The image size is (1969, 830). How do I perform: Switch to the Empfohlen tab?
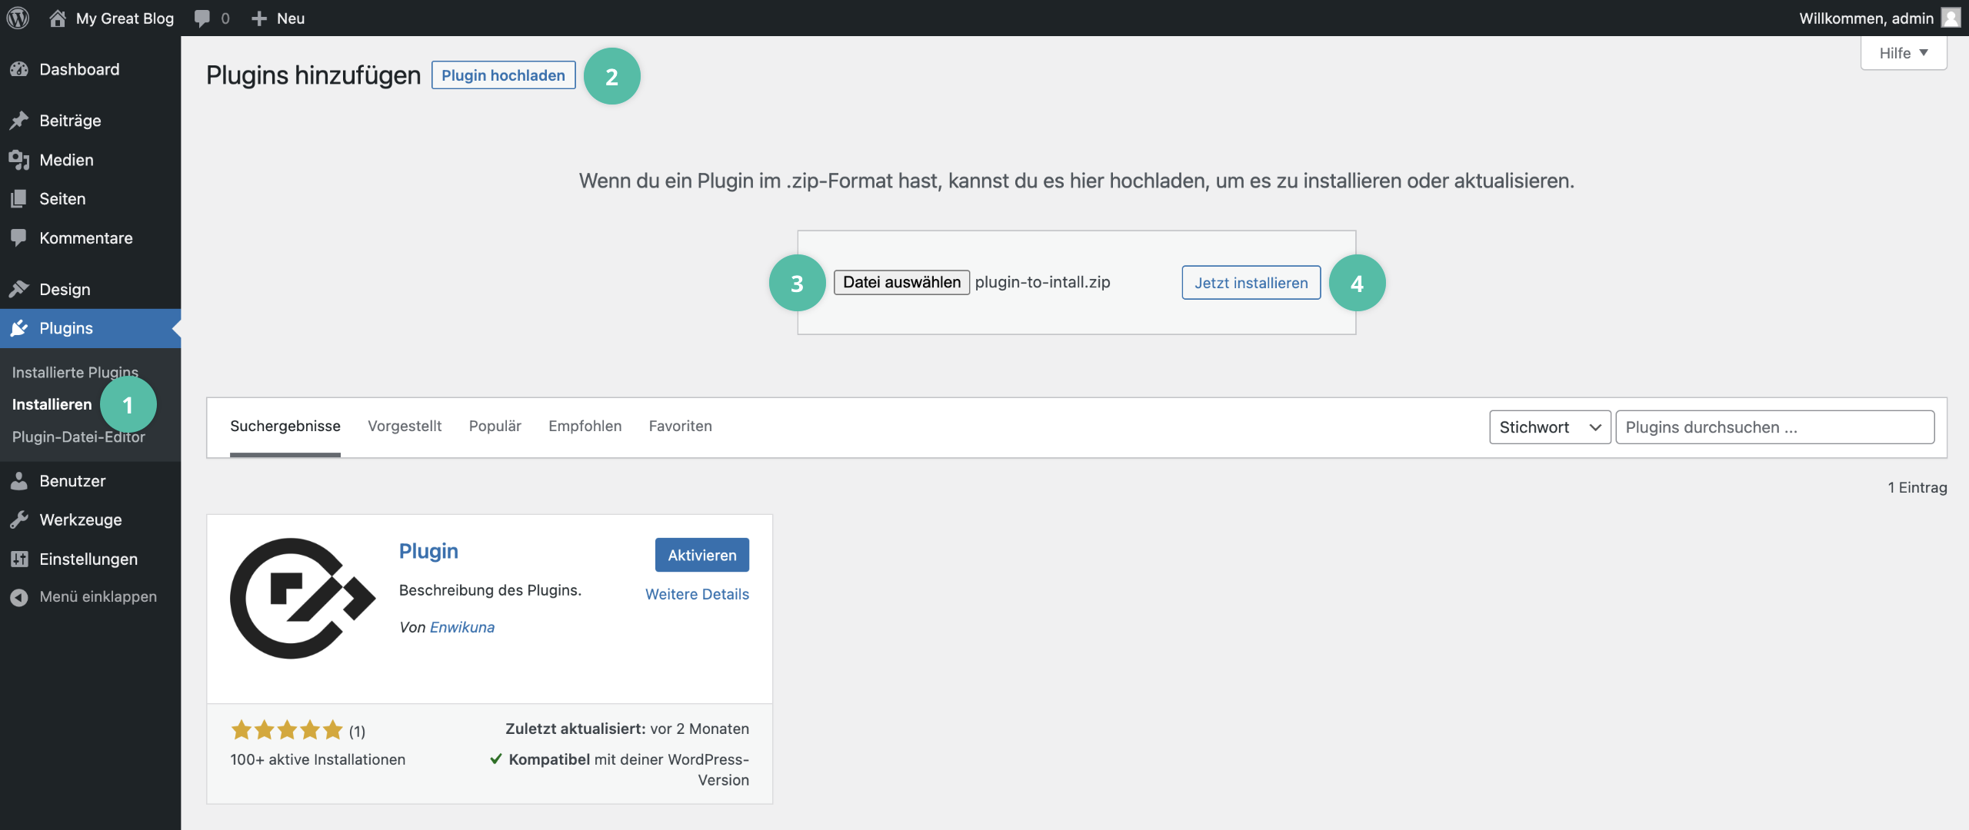pos(585,427)
